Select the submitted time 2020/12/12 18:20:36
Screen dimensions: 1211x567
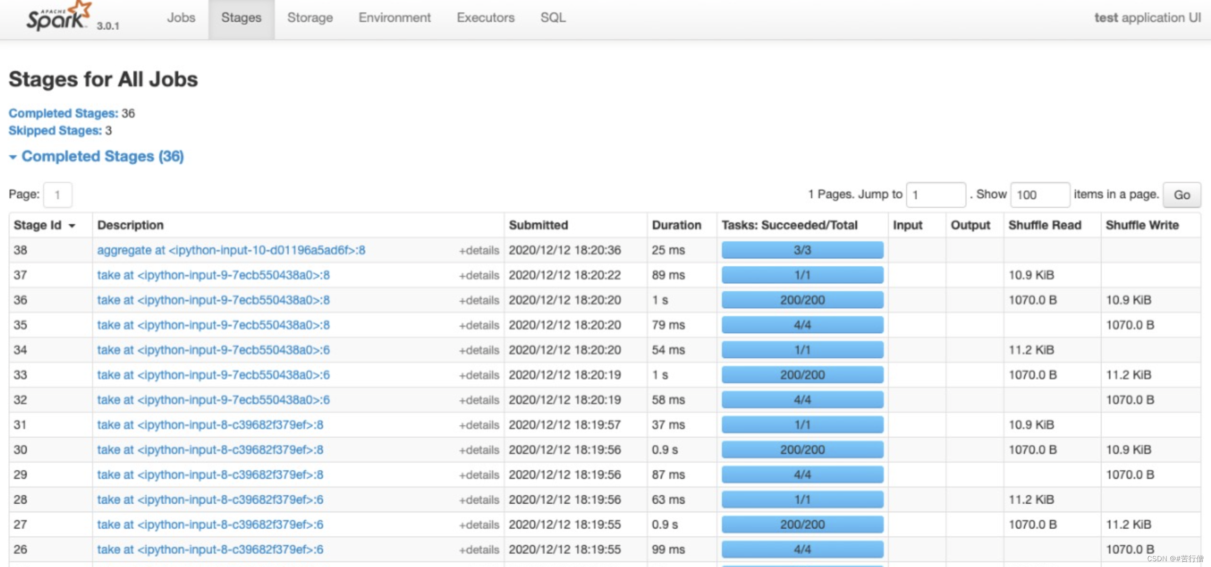(x=565, y=250)
